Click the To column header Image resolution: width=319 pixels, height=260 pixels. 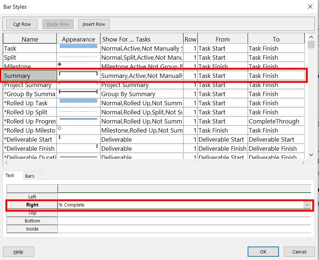click(276, 39)
